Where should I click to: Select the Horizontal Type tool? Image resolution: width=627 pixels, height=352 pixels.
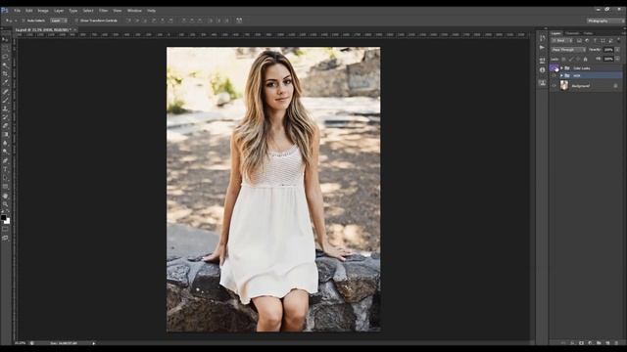click(5, 169)
